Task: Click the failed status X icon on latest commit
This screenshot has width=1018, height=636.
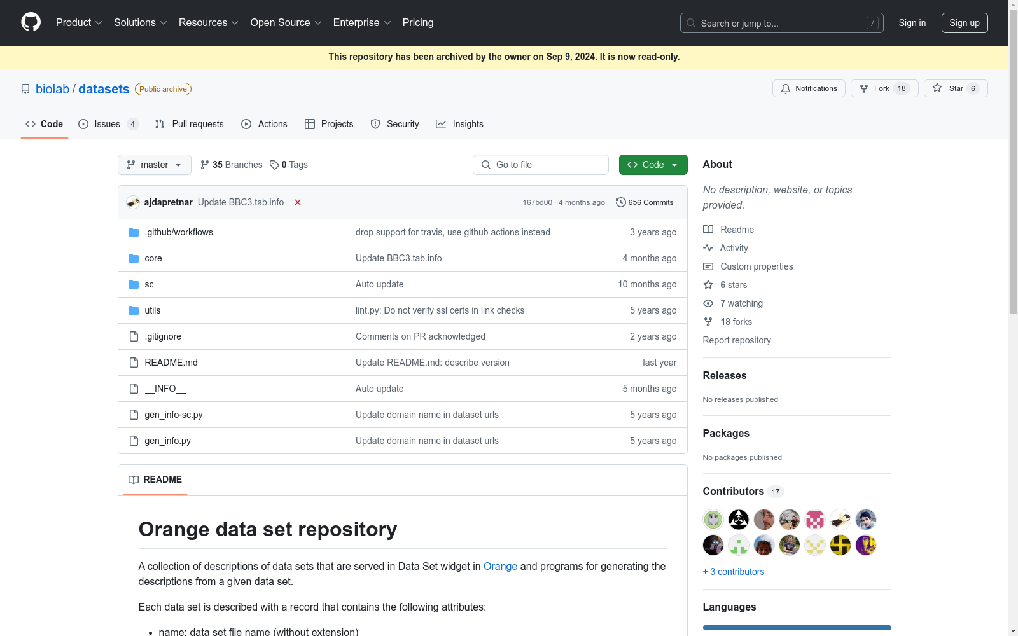Action: 298,202
